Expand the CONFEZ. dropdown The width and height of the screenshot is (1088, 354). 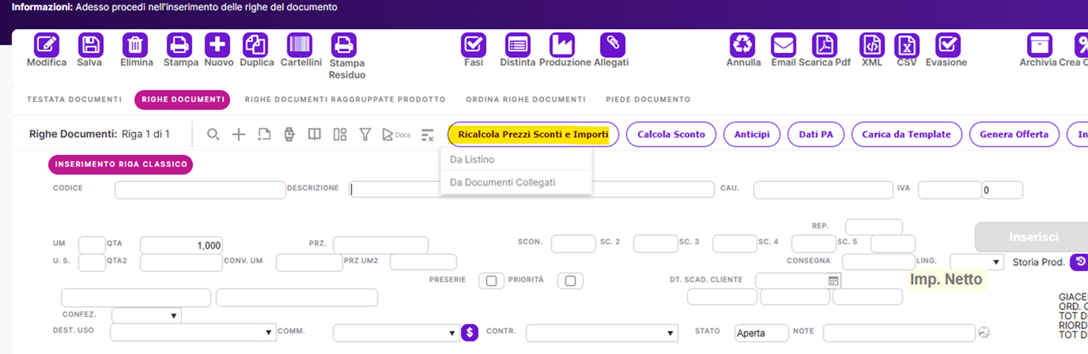(146, 315)
